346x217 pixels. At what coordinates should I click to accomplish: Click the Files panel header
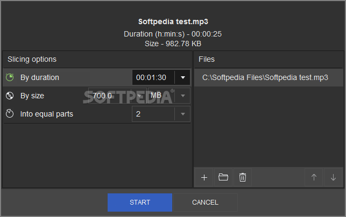click(269, 59)
